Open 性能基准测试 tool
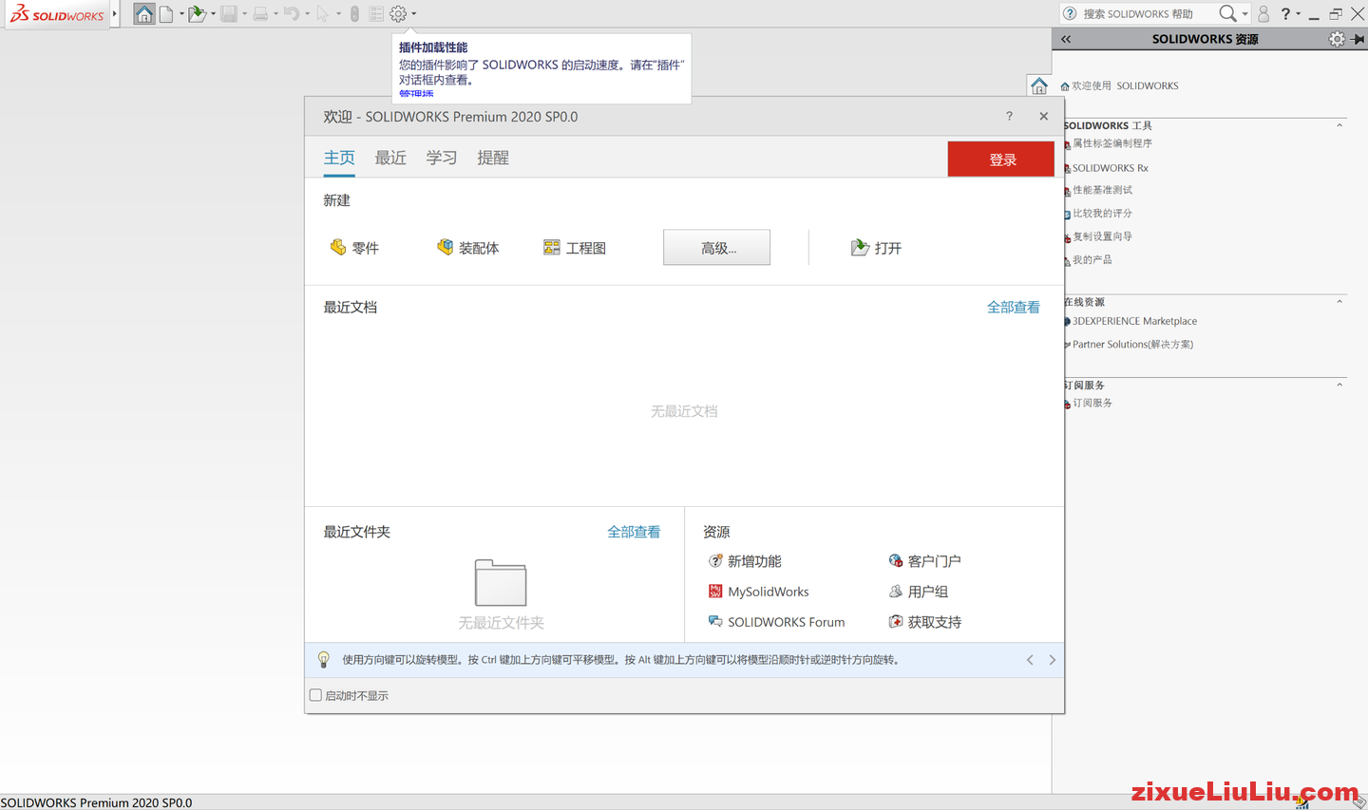Image resolution: width=1368 pixels, height=810 pixels. [x=1108, y=189]
